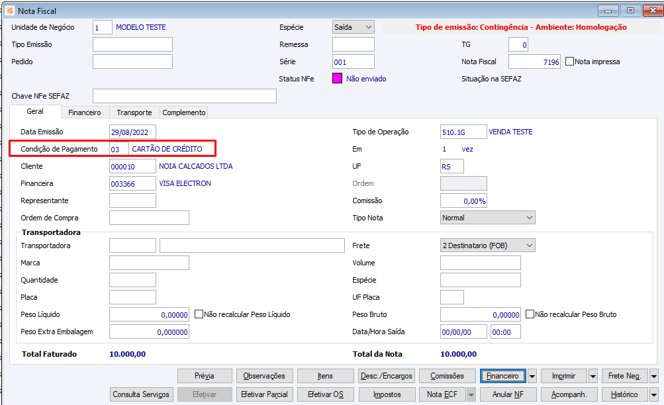The image size is (664, 405).
Task: Open the Frete Destinatario (FOB) dropdown
Action: coord(488,246)
